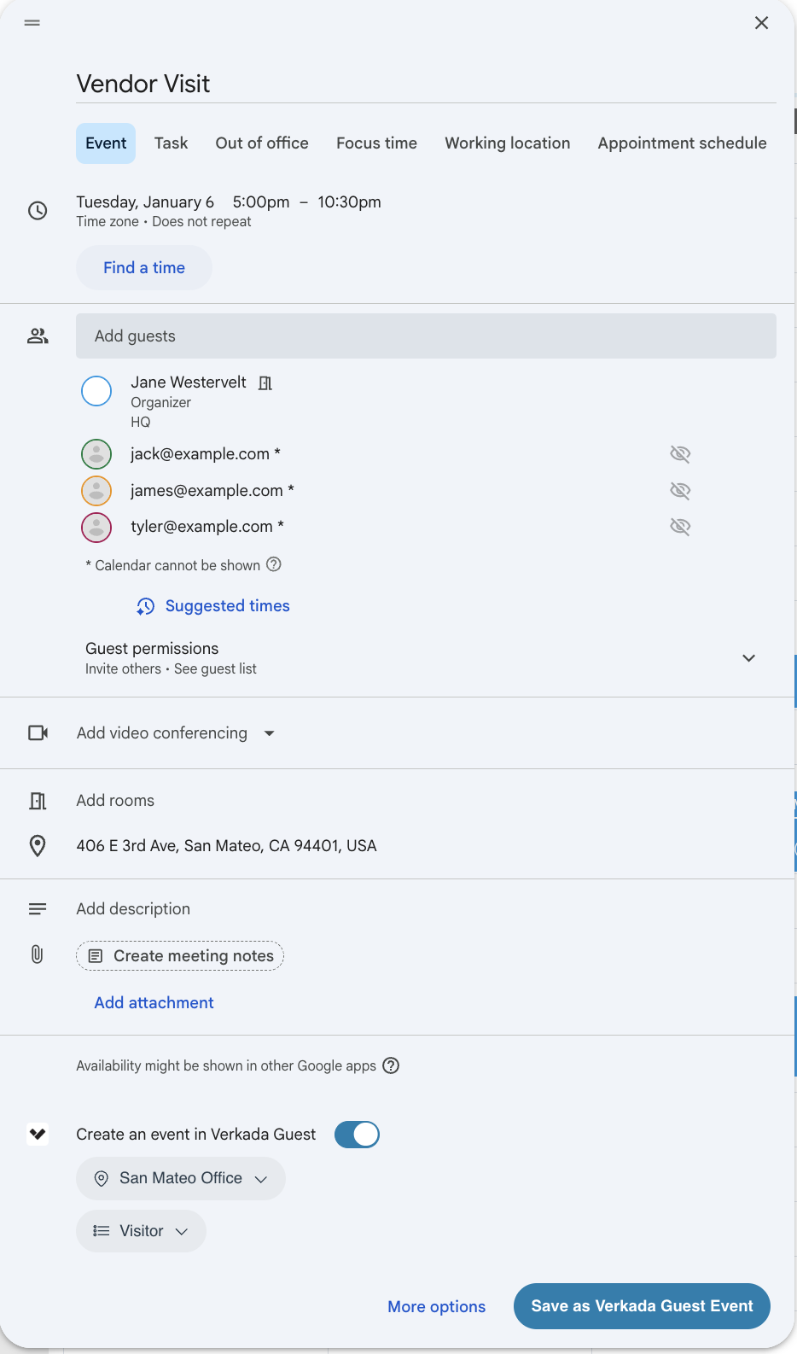Click the location pin icon beside address

pyautogui.click(x=38, y=845)
